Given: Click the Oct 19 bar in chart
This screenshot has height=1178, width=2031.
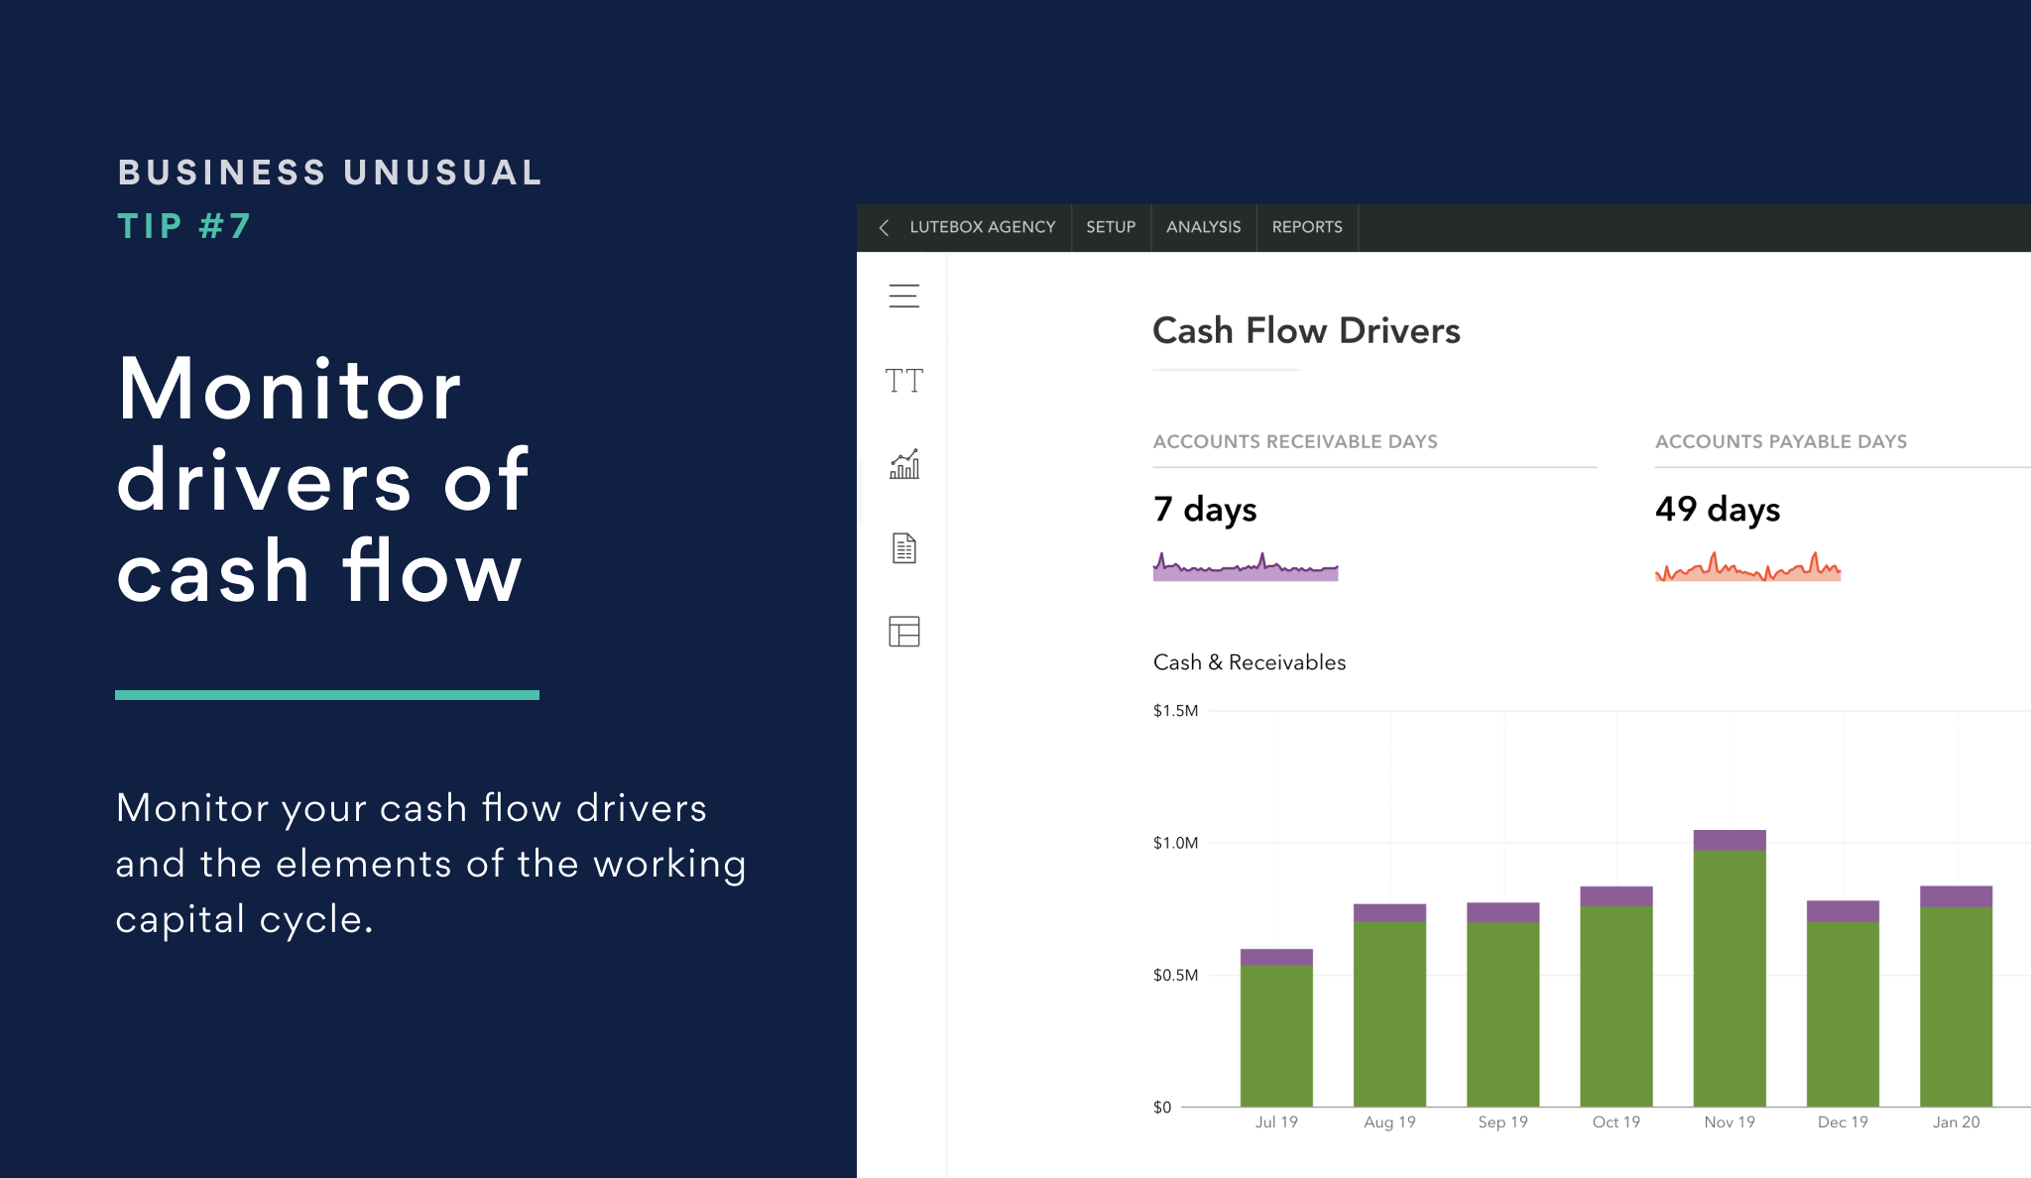Looking at the screenshot, I should (x=1615, y=997).
